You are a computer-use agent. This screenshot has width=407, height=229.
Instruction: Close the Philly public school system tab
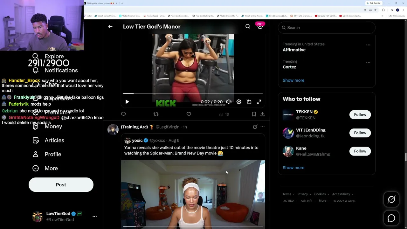pos(116,3)
